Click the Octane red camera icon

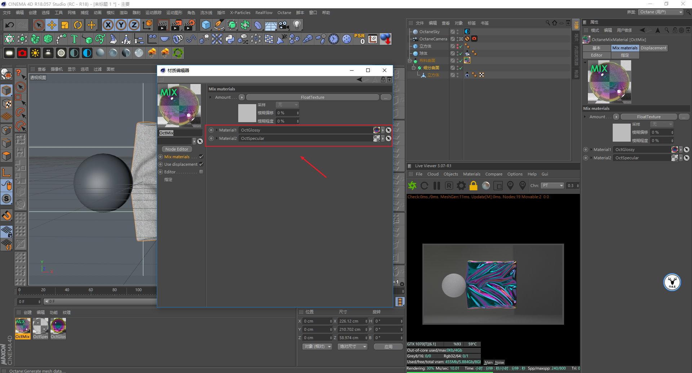click(22, 53)
